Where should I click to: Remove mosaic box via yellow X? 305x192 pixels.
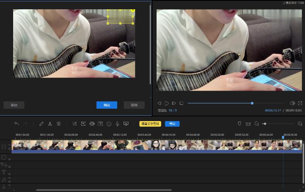(133, 10)
